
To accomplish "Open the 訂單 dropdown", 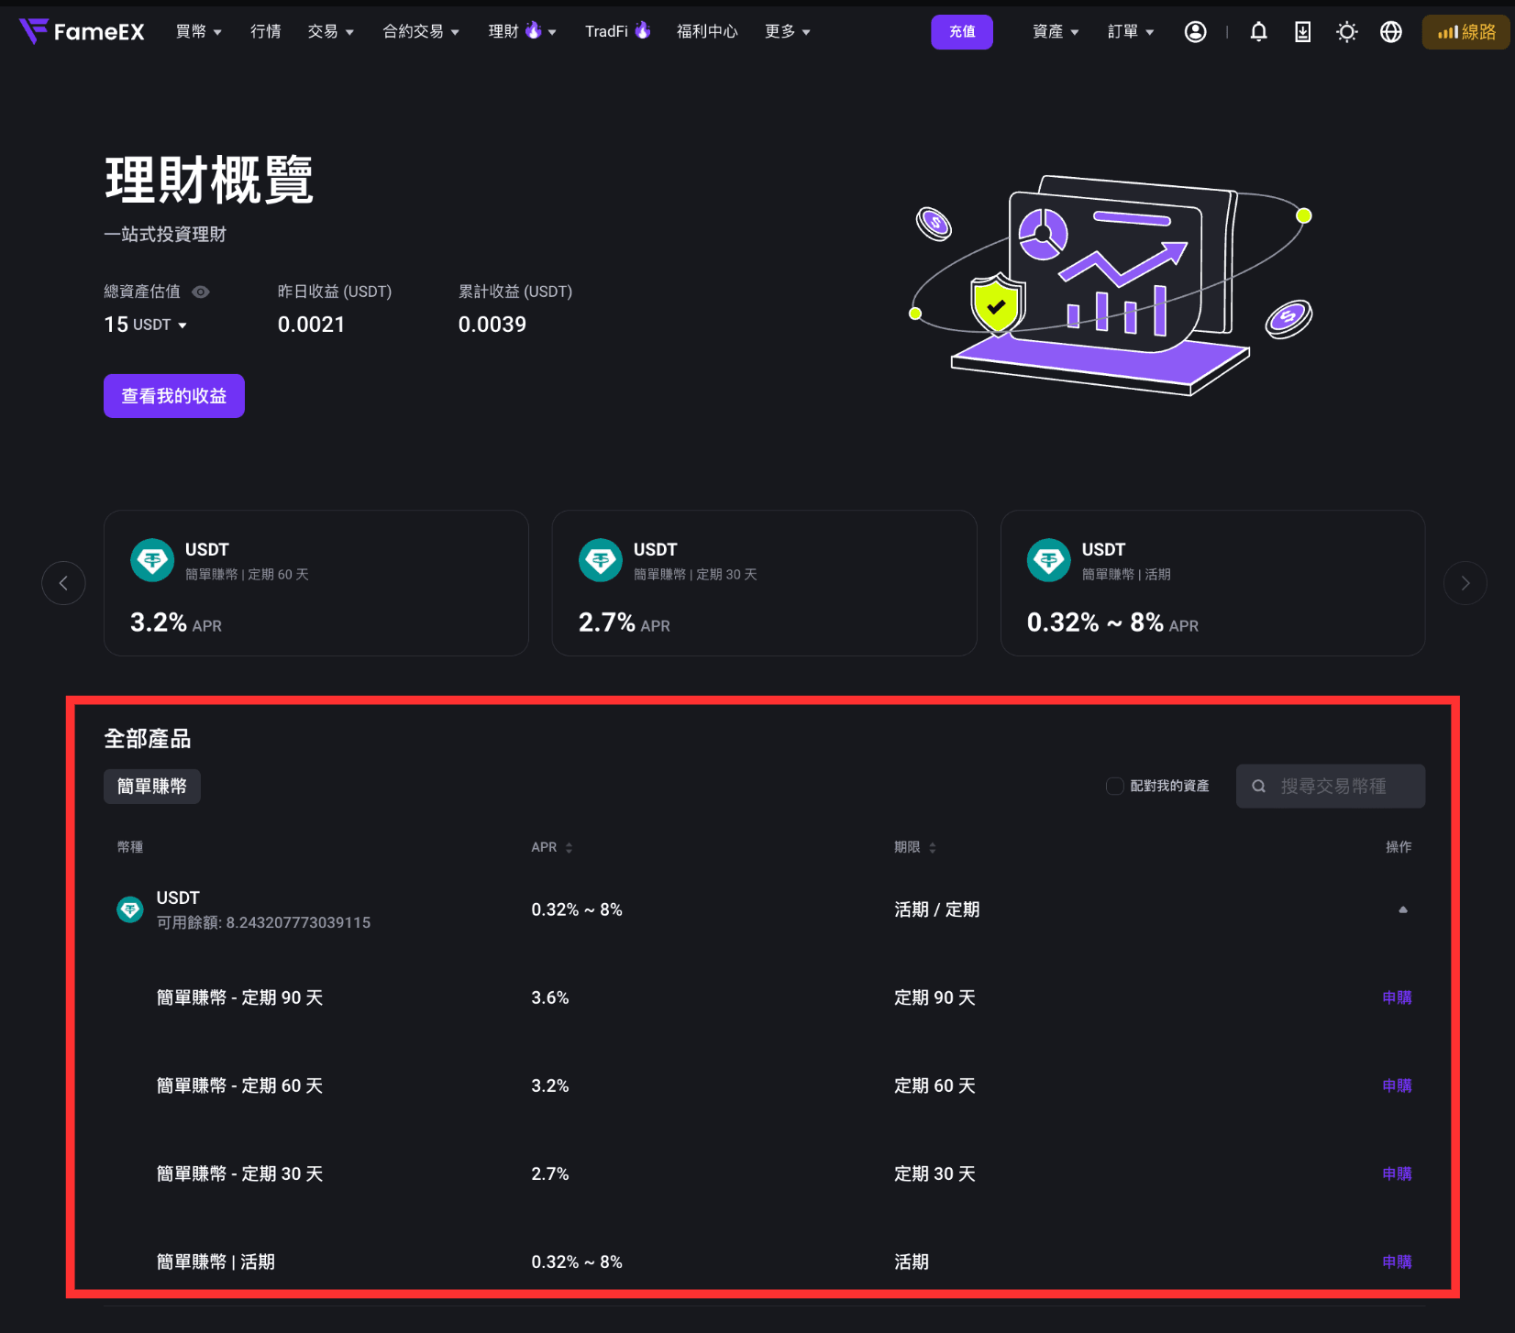I will [x=1131, y=32].
